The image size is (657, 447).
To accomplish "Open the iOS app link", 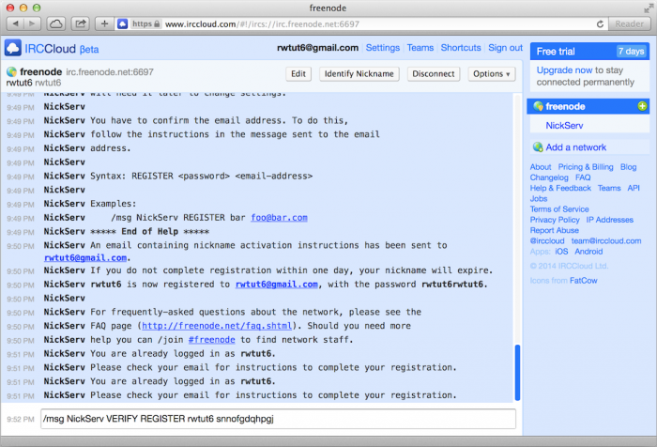I will pyautogui.click(x=561, y=252).
